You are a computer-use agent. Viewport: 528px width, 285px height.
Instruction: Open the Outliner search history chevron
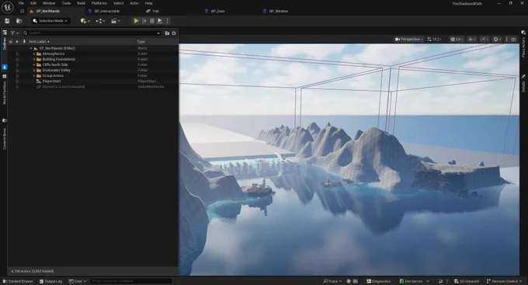tap(158, 33)
